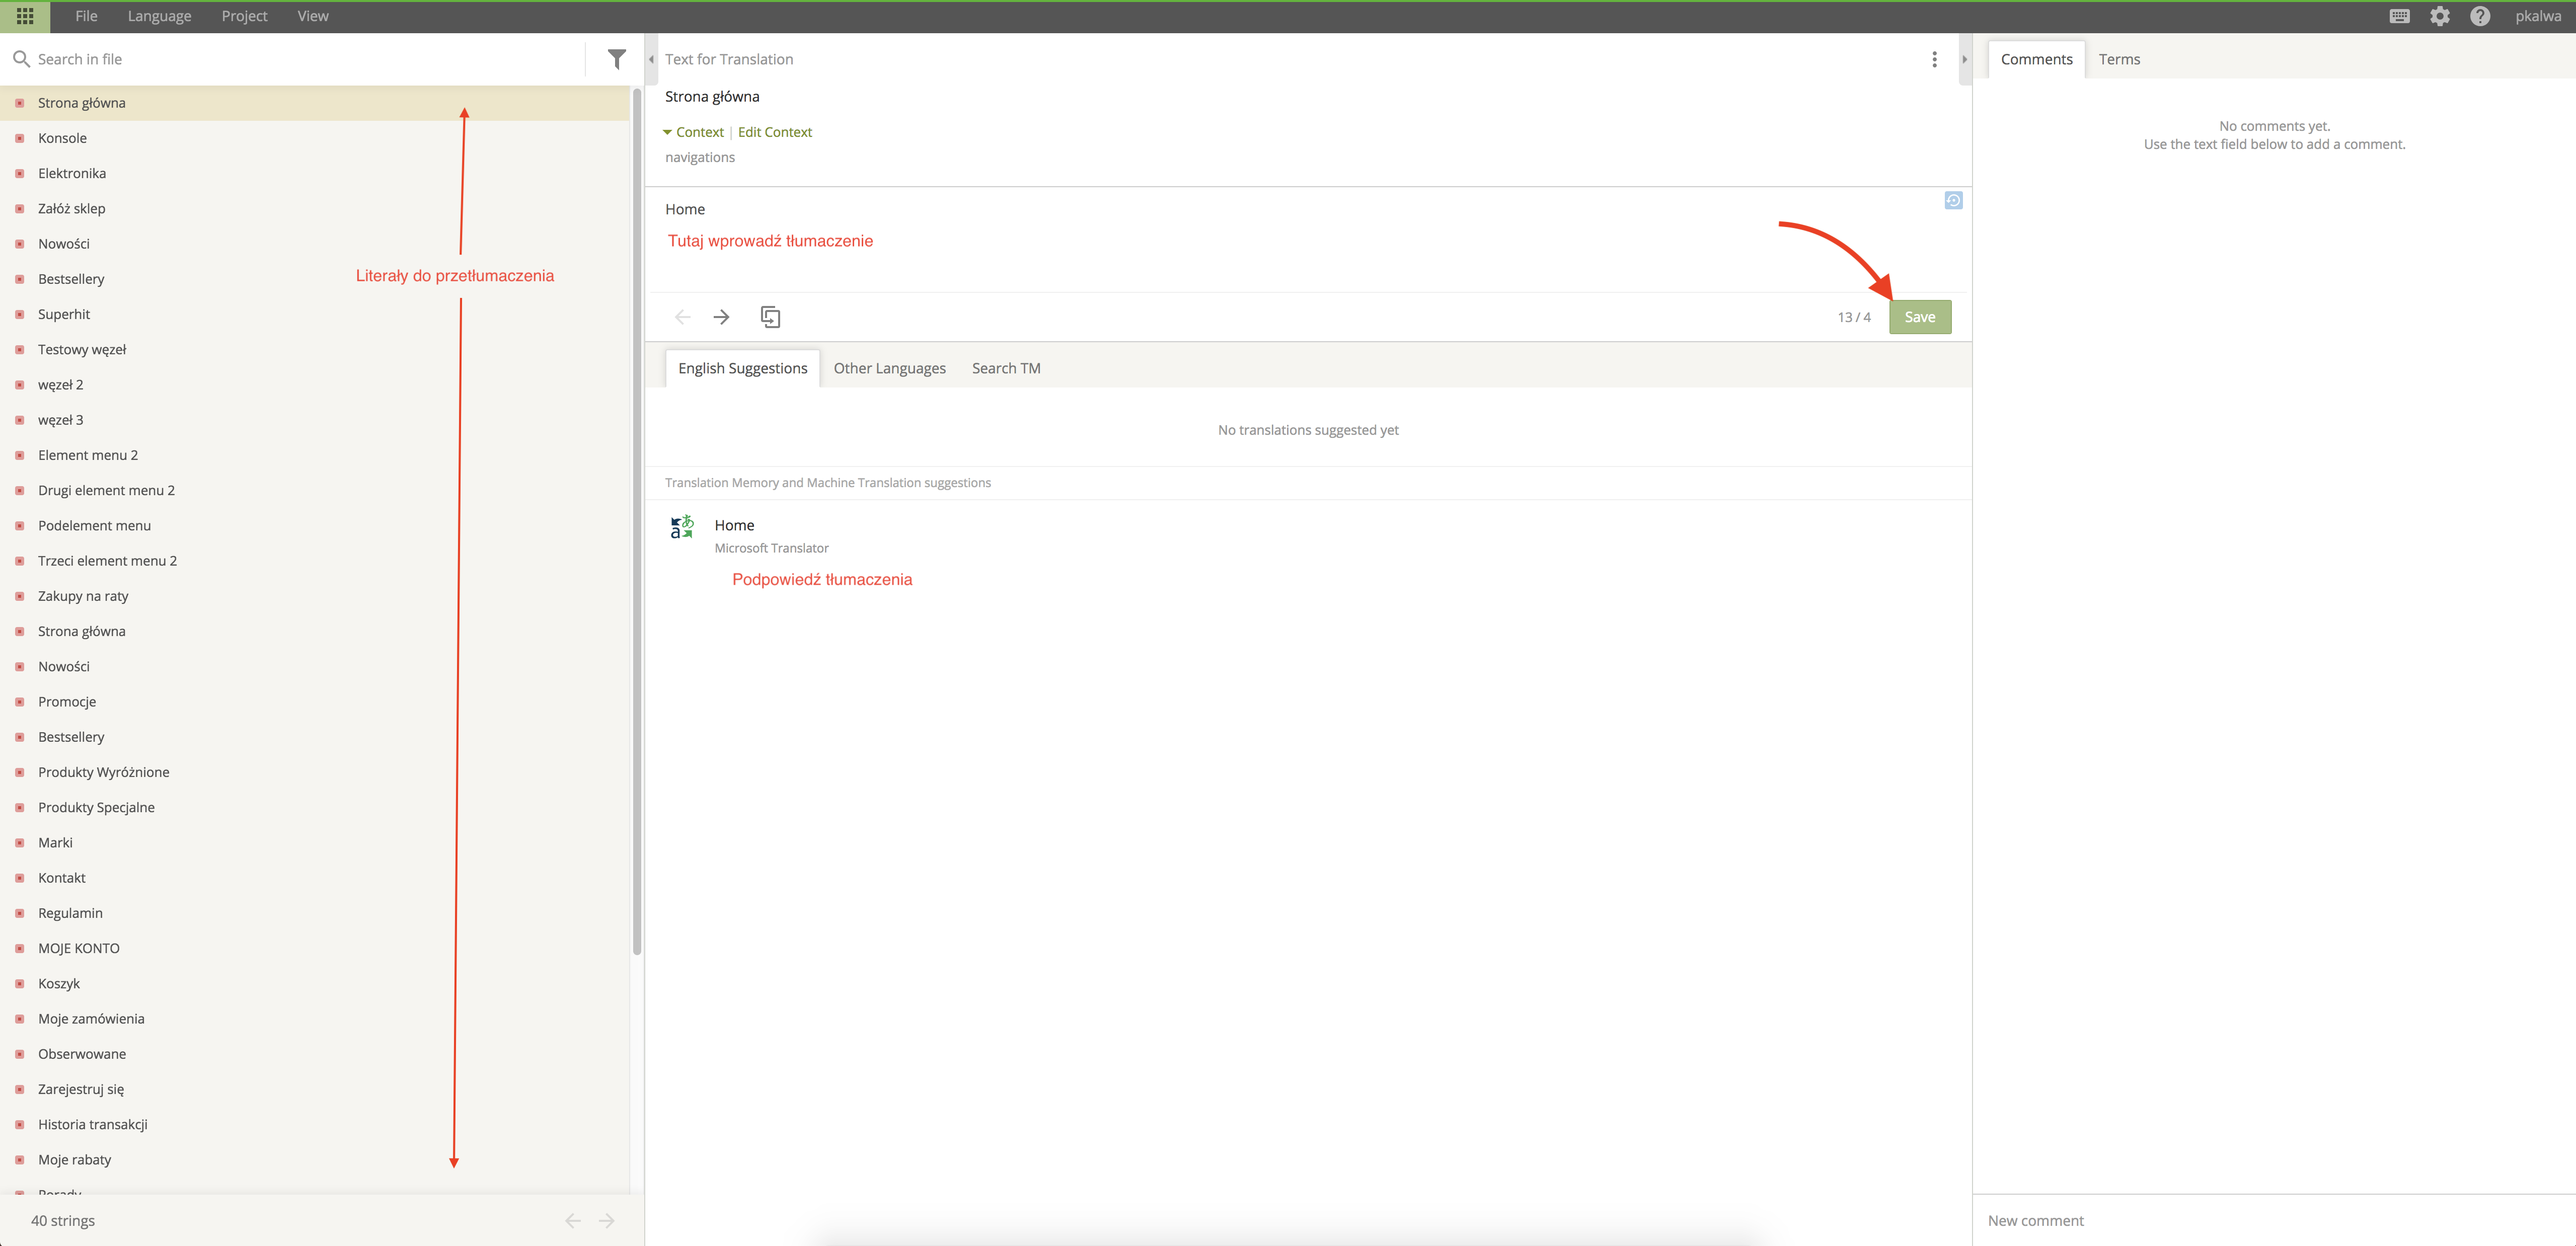The image size is (2576, 1246).
Task: Collapse the left strings panel arrow
Action: (x=651, y=59)
